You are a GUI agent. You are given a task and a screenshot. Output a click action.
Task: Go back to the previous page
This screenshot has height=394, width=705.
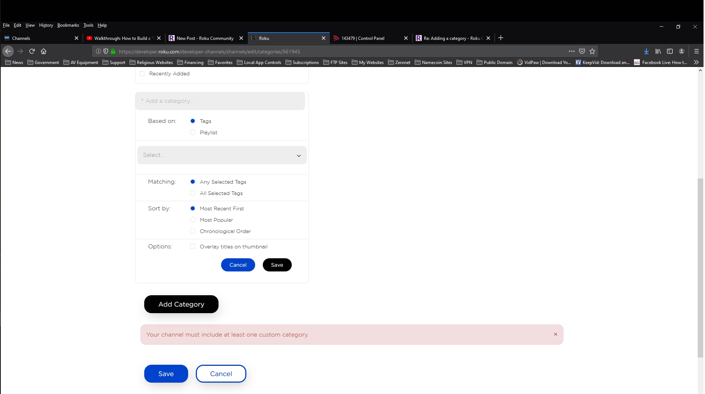[x=8, y=51]
